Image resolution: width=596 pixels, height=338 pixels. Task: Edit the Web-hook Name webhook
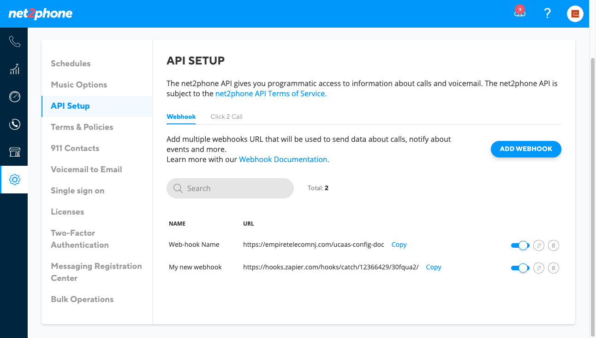pyautogui.click(x=538, y=245)
